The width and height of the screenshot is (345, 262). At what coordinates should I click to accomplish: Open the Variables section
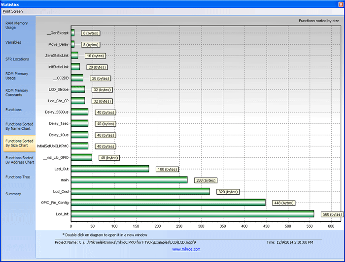pos(13,42)
